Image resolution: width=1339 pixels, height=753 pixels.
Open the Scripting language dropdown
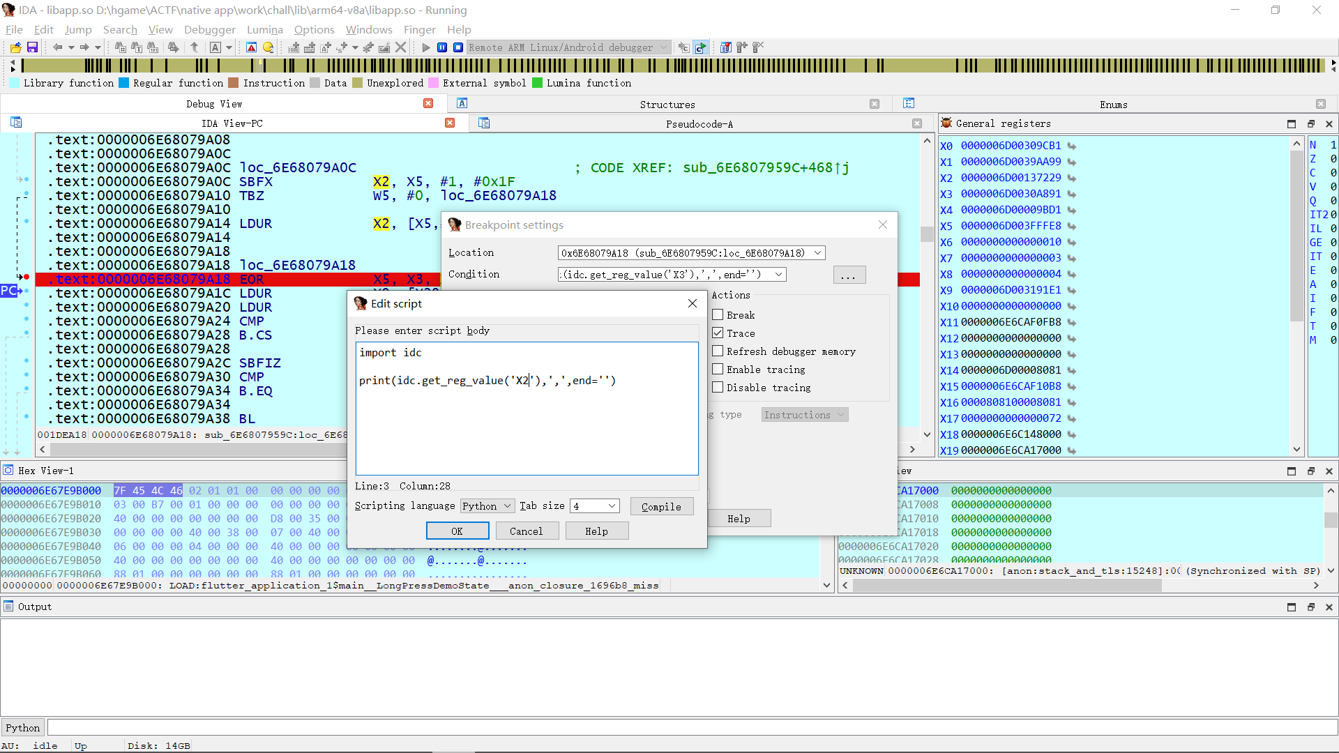point(487,505)
